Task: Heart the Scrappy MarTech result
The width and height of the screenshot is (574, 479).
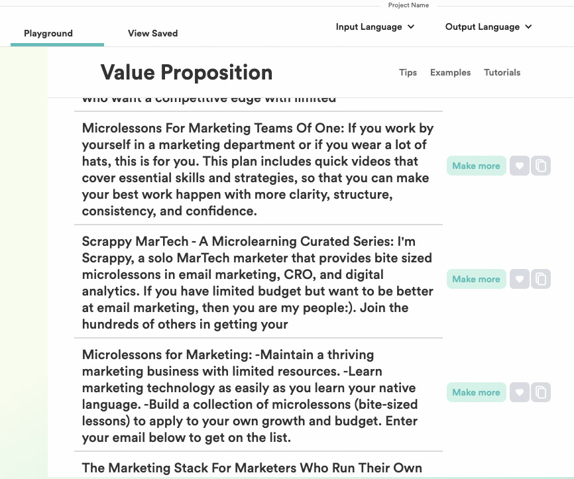Action: click(520, 279)
